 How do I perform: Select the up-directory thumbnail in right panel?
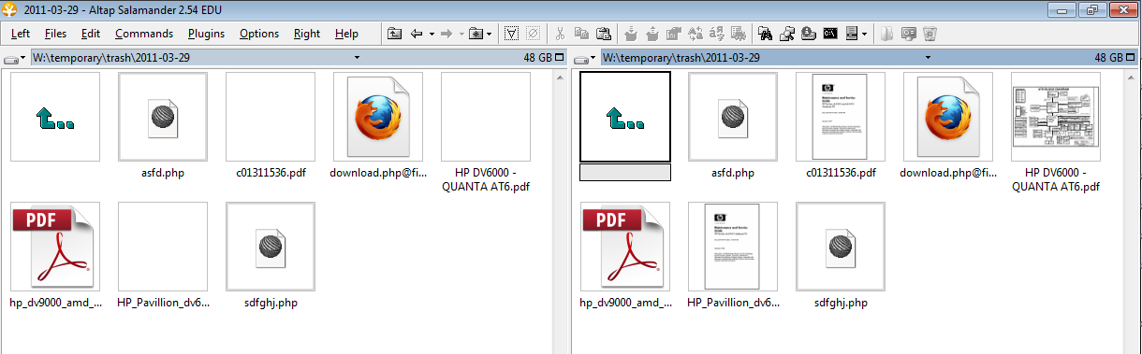pyautogui.click(x=625, y=117)
